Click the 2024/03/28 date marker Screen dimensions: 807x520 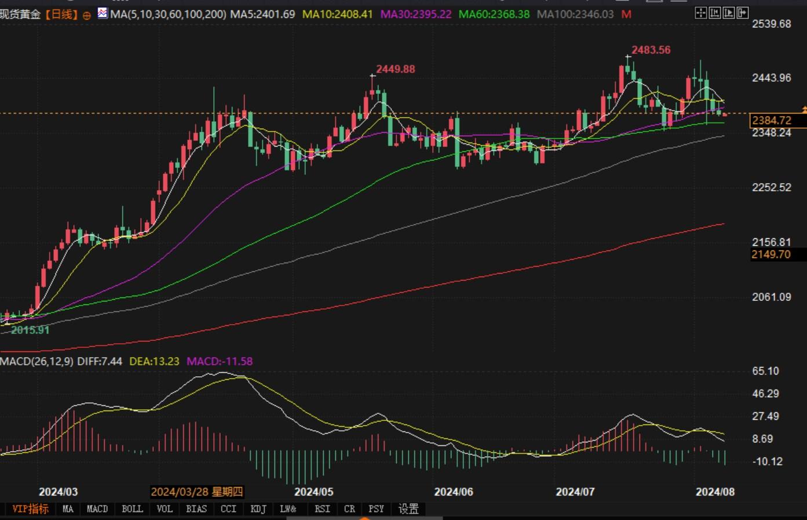pyautogui.click(x=196, y=492)
